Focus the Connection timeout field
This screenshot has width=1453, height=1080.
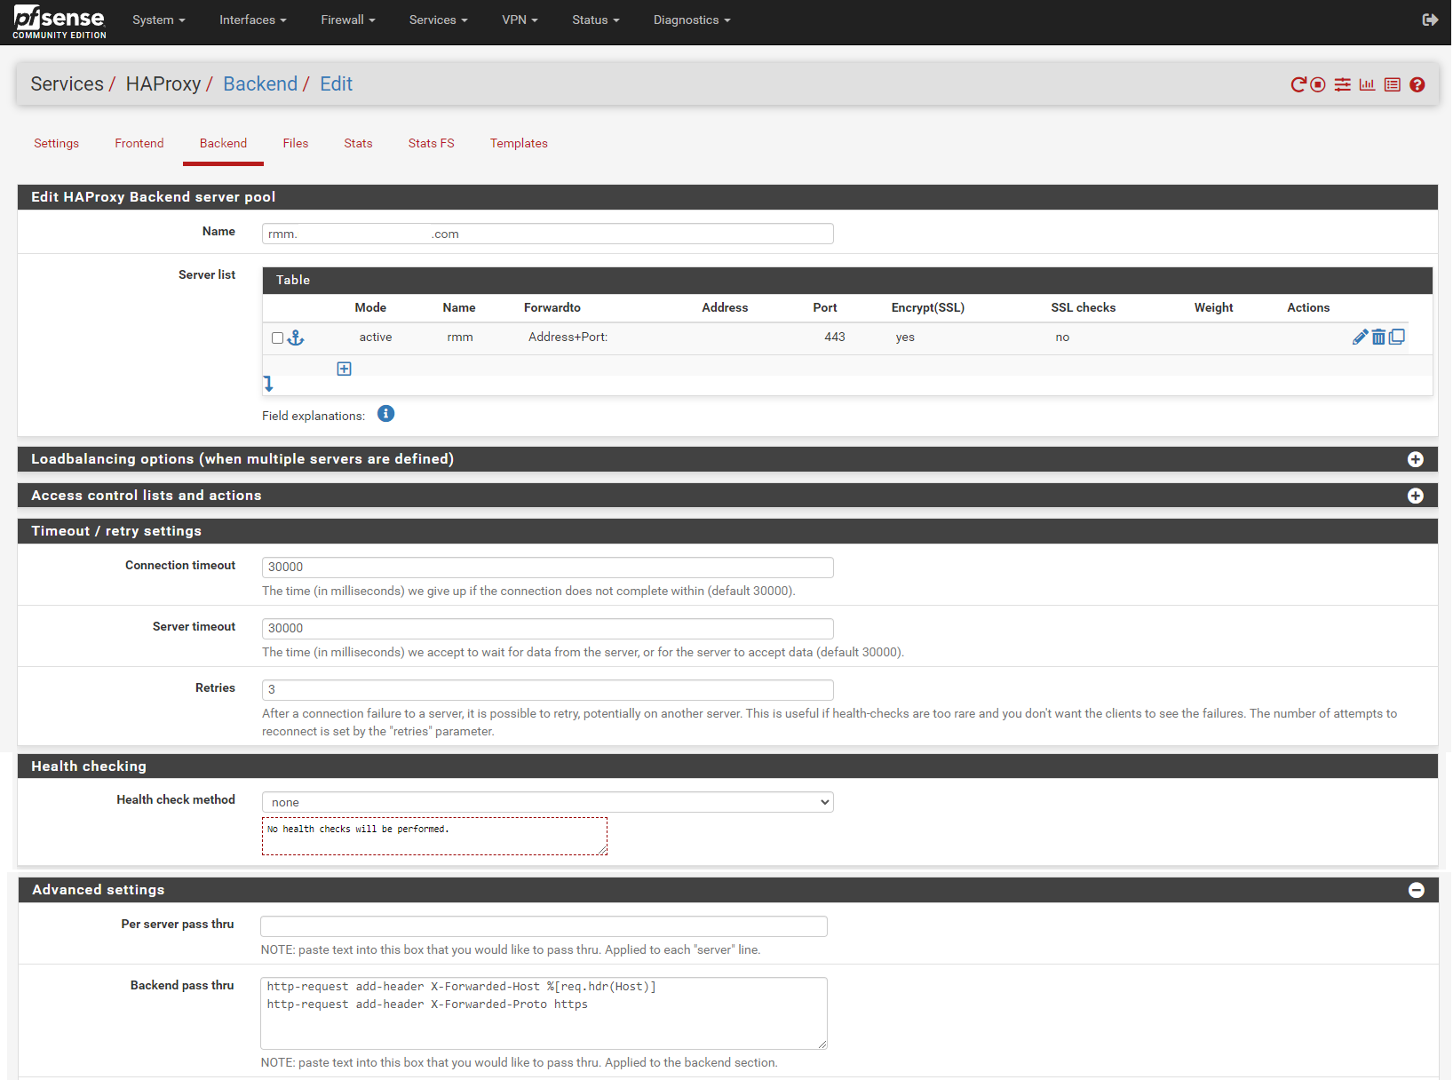[x=548, y=567]
